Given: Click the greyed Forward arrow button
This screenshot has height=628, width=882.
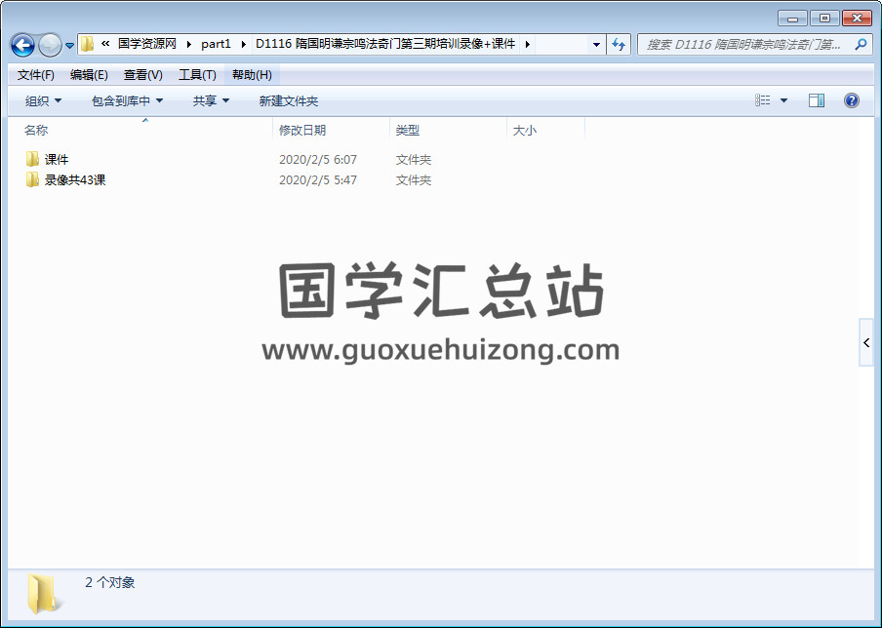Looking at the screenshot, I should pos(50,45).
